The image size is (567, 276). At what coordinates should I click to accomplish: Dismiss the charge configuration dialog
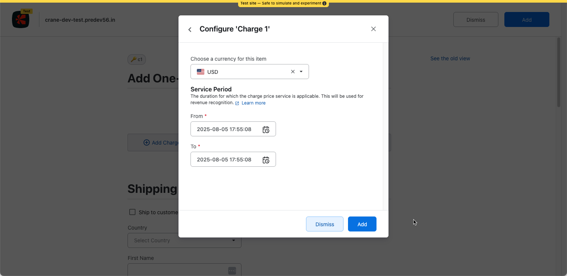click(x=324, y=224)
